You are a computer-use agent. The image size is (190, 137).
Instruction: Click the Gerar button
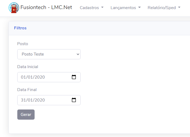click(26, 115)
